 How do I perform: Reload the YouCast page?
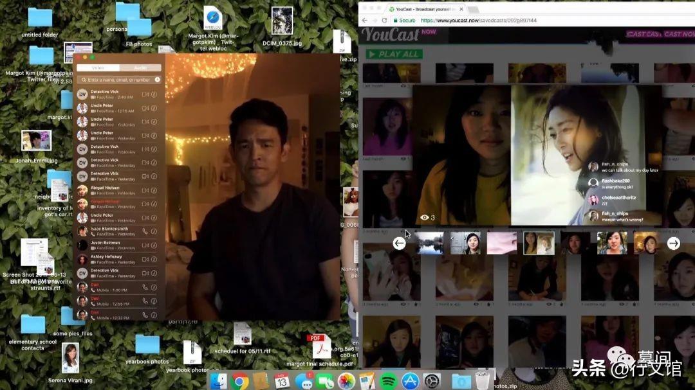click(384, 21)
